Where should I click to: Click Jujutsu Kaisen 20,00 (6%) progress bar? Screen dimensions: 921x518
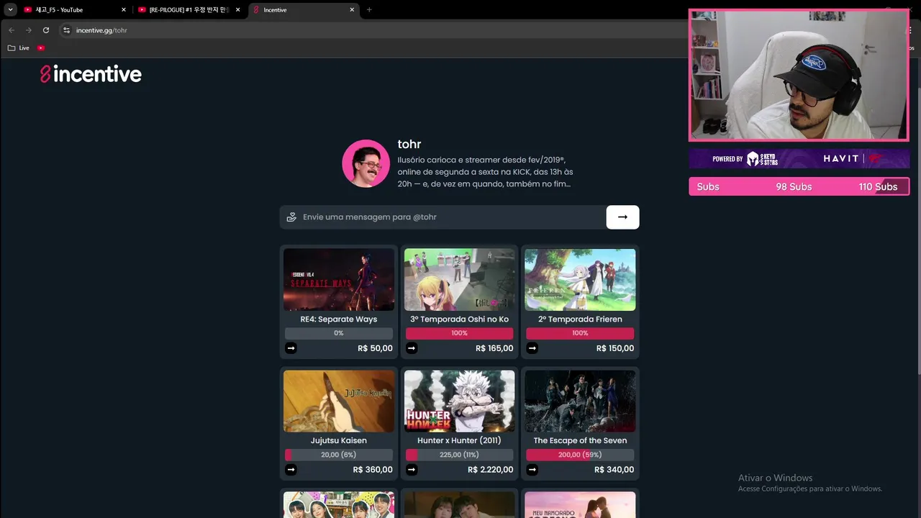pos(339,455)
